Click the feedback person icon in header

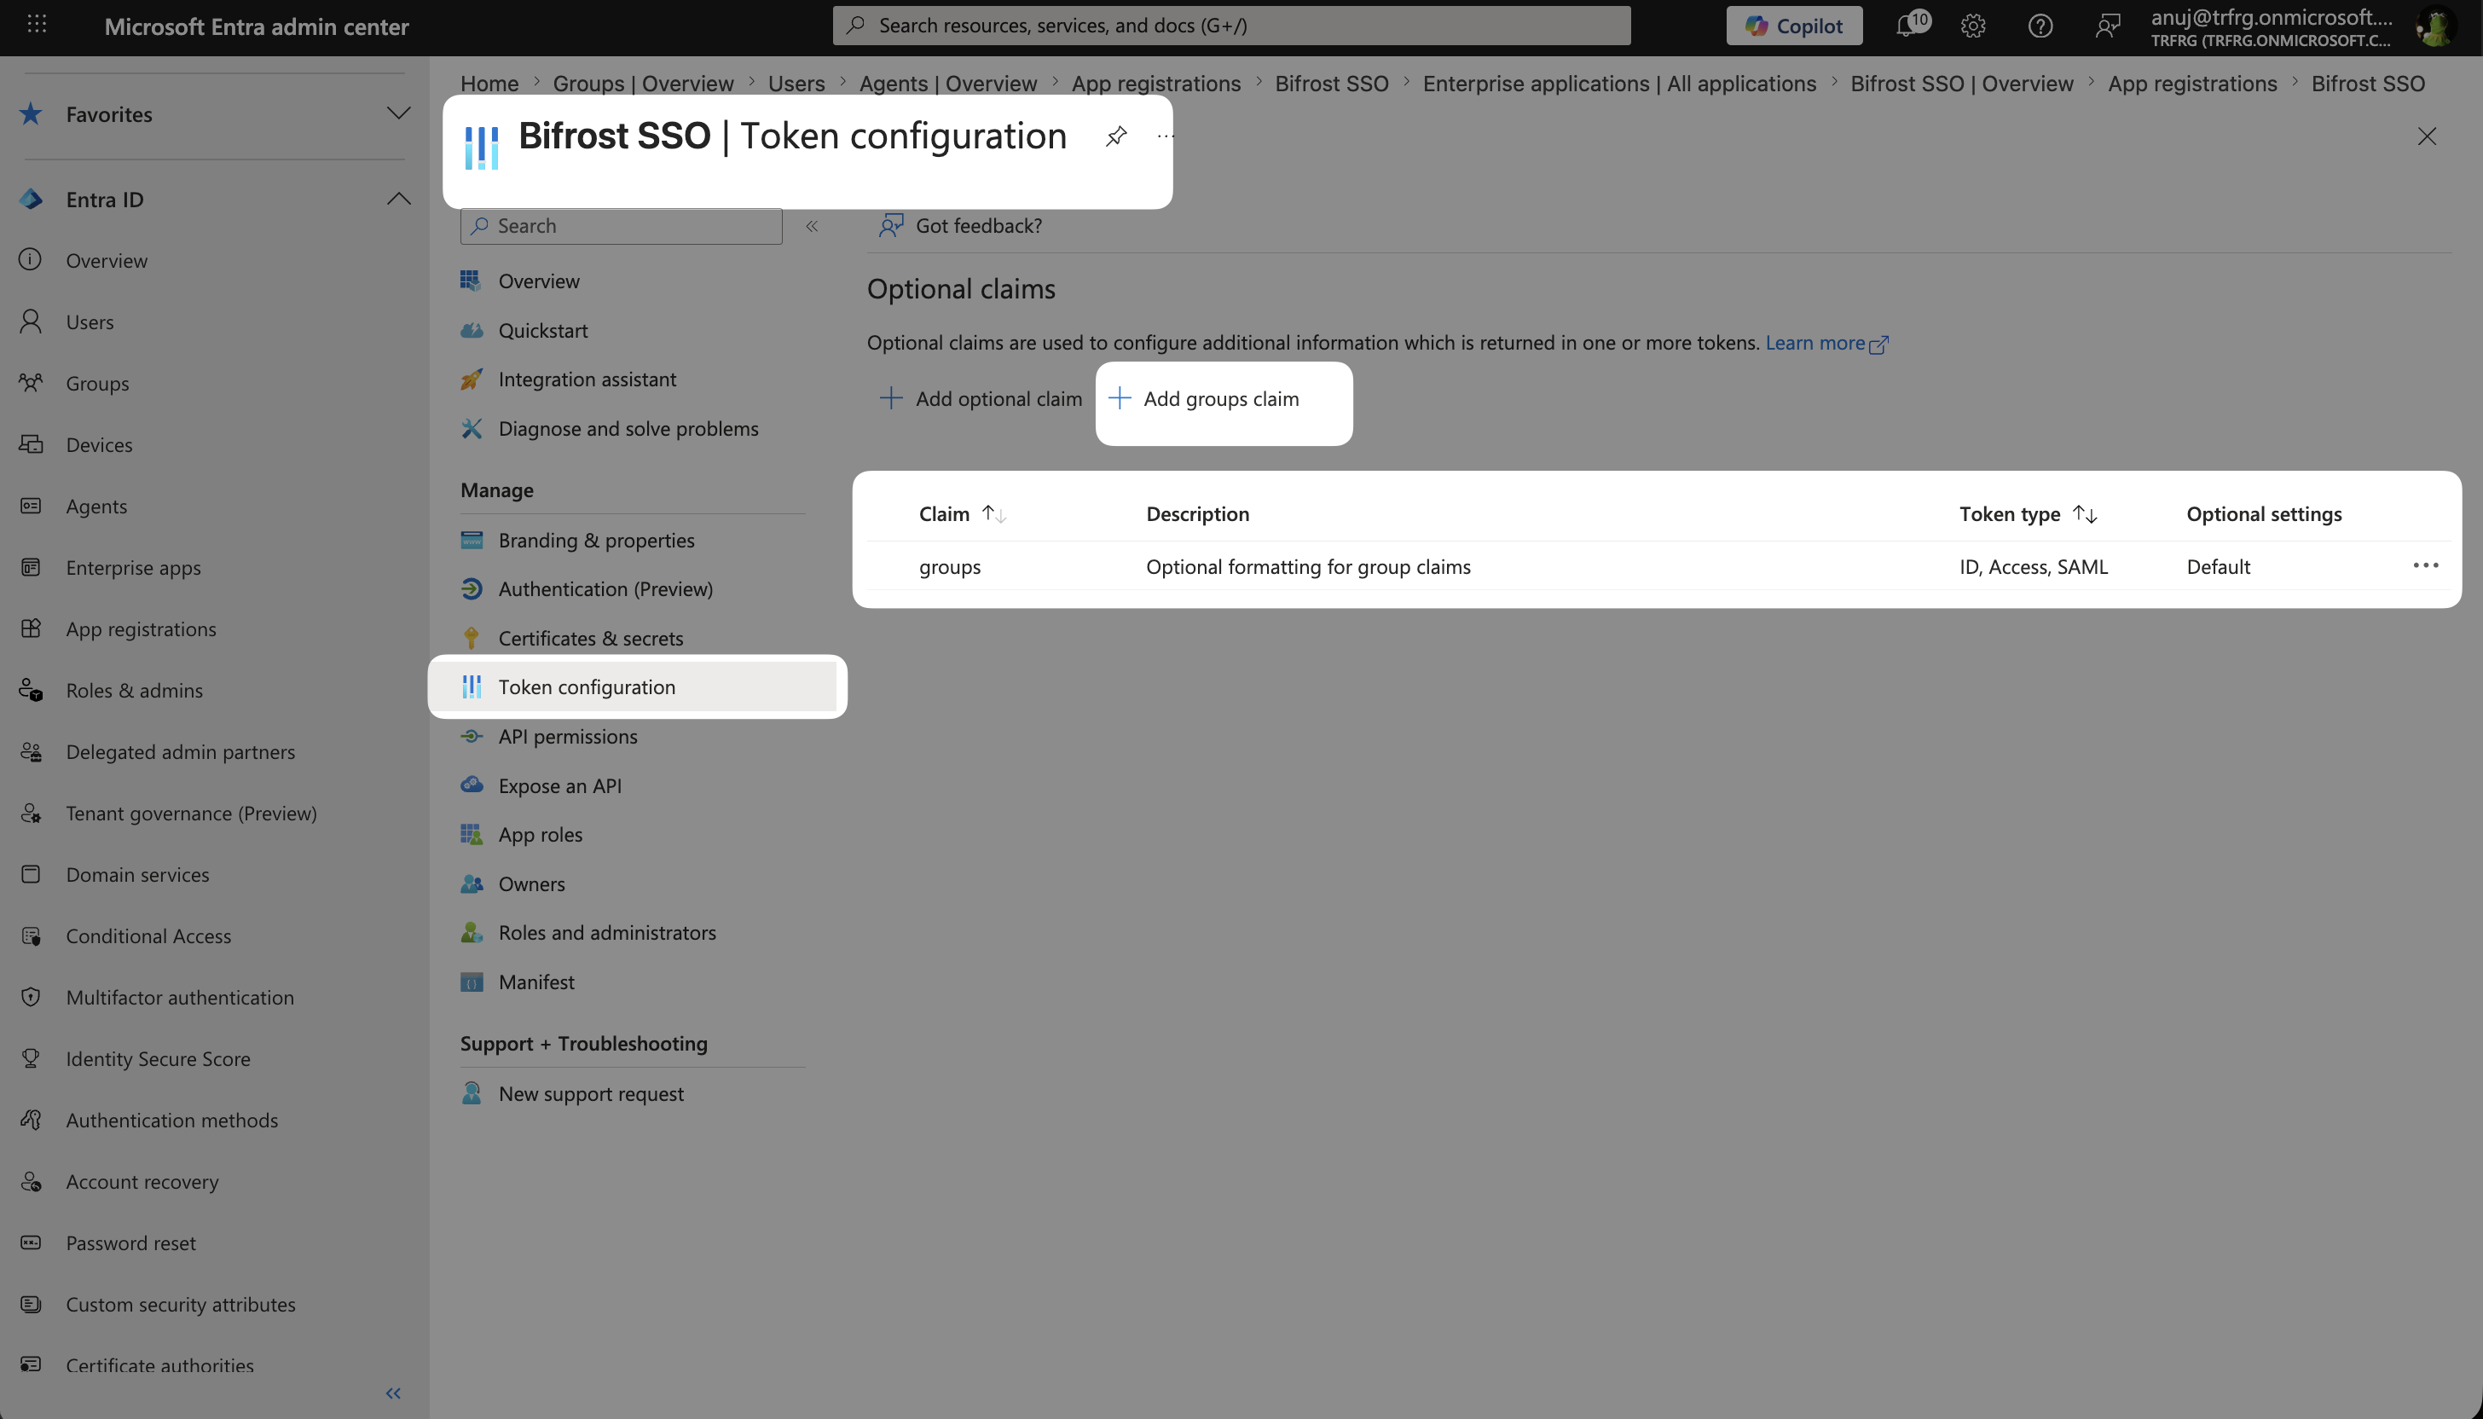[2107, 26]
